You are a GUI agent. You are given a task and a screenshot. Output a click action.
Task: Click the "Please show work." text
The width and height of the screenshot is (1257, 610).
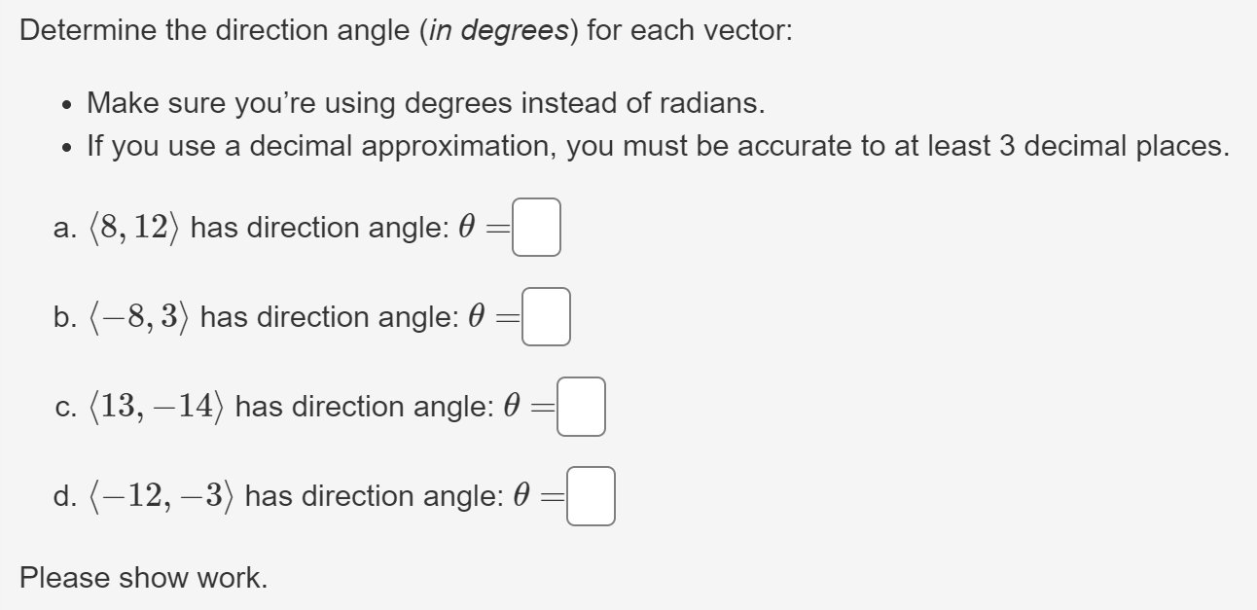(x=143, y=577)
